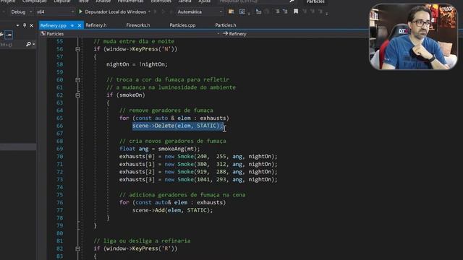This screenshot has height=260, width=463.
Task: Click the exhausts[3] = new Smoke line
Action: [x=198, y=180]
